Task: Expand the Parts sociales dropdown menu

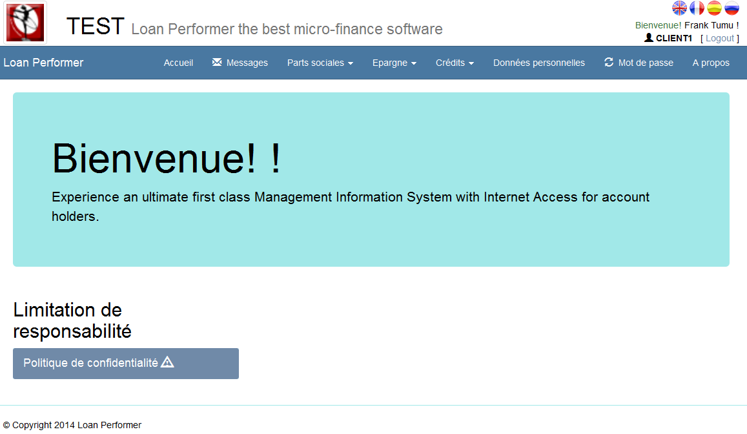Action: 320,63
